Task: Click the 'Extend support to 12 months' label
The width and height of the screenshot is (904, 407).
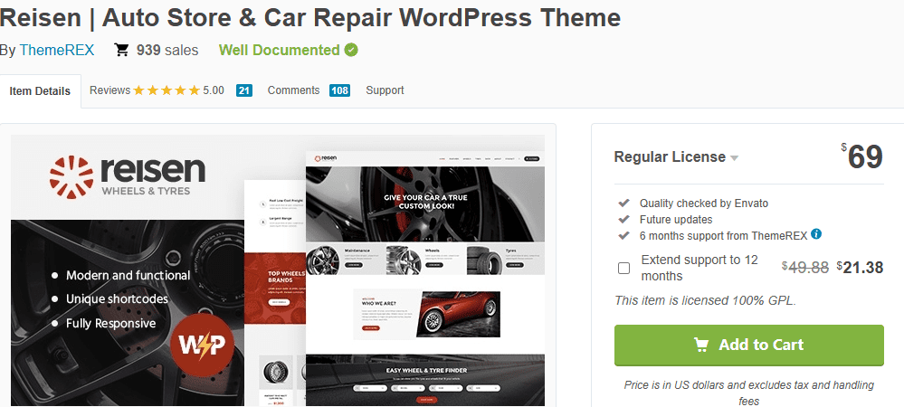Action: click(699, 268)
